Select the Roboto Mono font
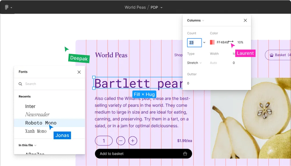 (50, 123)
